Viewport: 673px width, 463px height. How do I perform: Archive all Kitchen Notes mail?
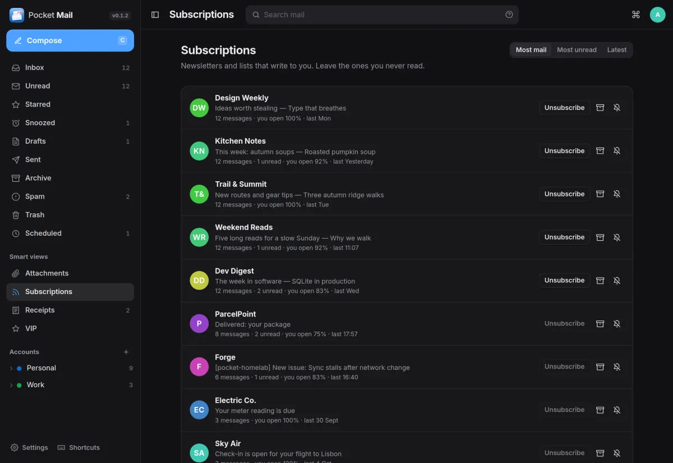pos(600,151)
